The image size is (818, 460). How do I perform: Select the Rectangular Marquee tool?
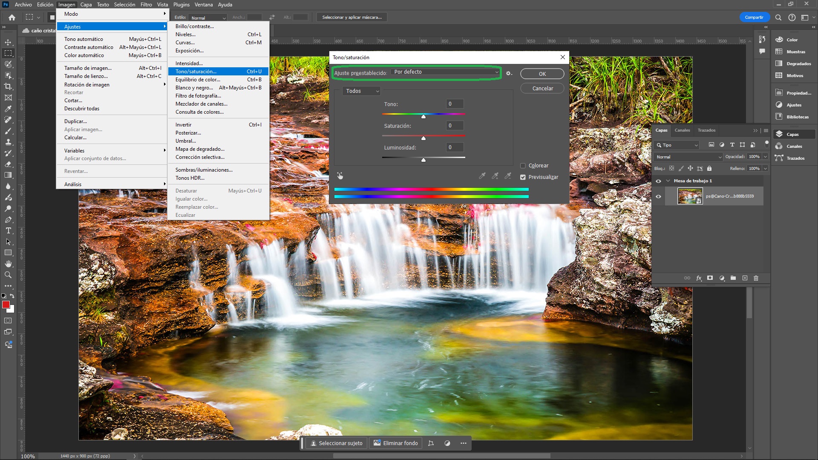[x=8, y=53]
